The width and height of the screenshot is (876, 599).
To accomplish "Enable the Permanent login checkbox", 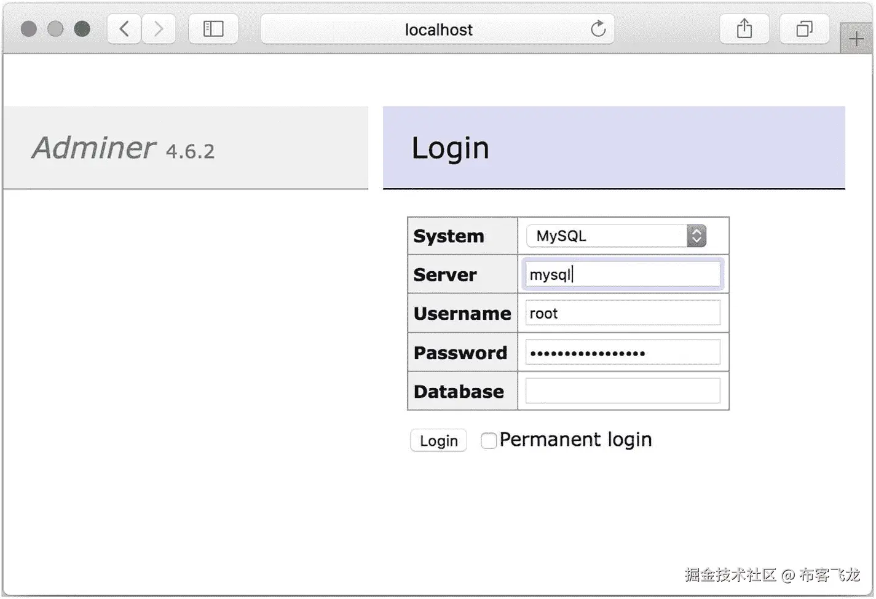I will 489,440.
